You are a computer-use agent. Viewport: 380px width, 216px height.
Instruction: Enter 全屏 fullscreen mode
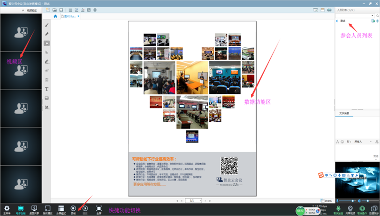(99, 209)
